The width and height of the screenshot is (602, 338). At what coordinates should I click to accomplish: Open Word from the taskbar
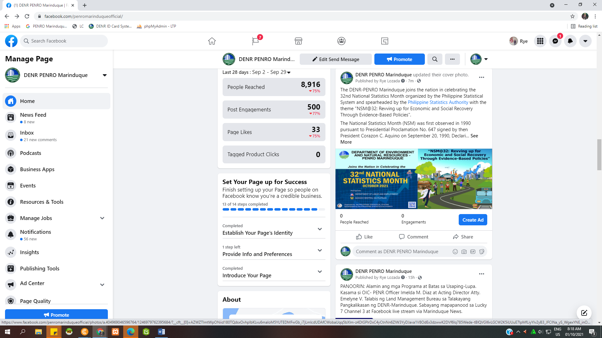[x=161, y=332]
